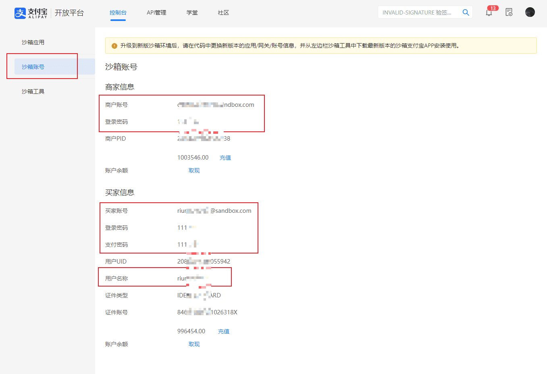Image resolution: width=547 pixels, height=374 pixels.
Task: Open the document list icon in header
Action: 509,12
